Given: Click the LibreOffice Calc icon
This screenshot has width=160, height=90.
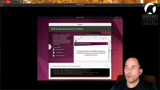Looking at the screenshot, I should pos(54,52).
